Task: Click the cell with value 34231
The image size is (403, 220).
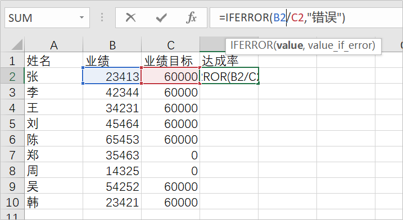Action: (x=112, y=108)
